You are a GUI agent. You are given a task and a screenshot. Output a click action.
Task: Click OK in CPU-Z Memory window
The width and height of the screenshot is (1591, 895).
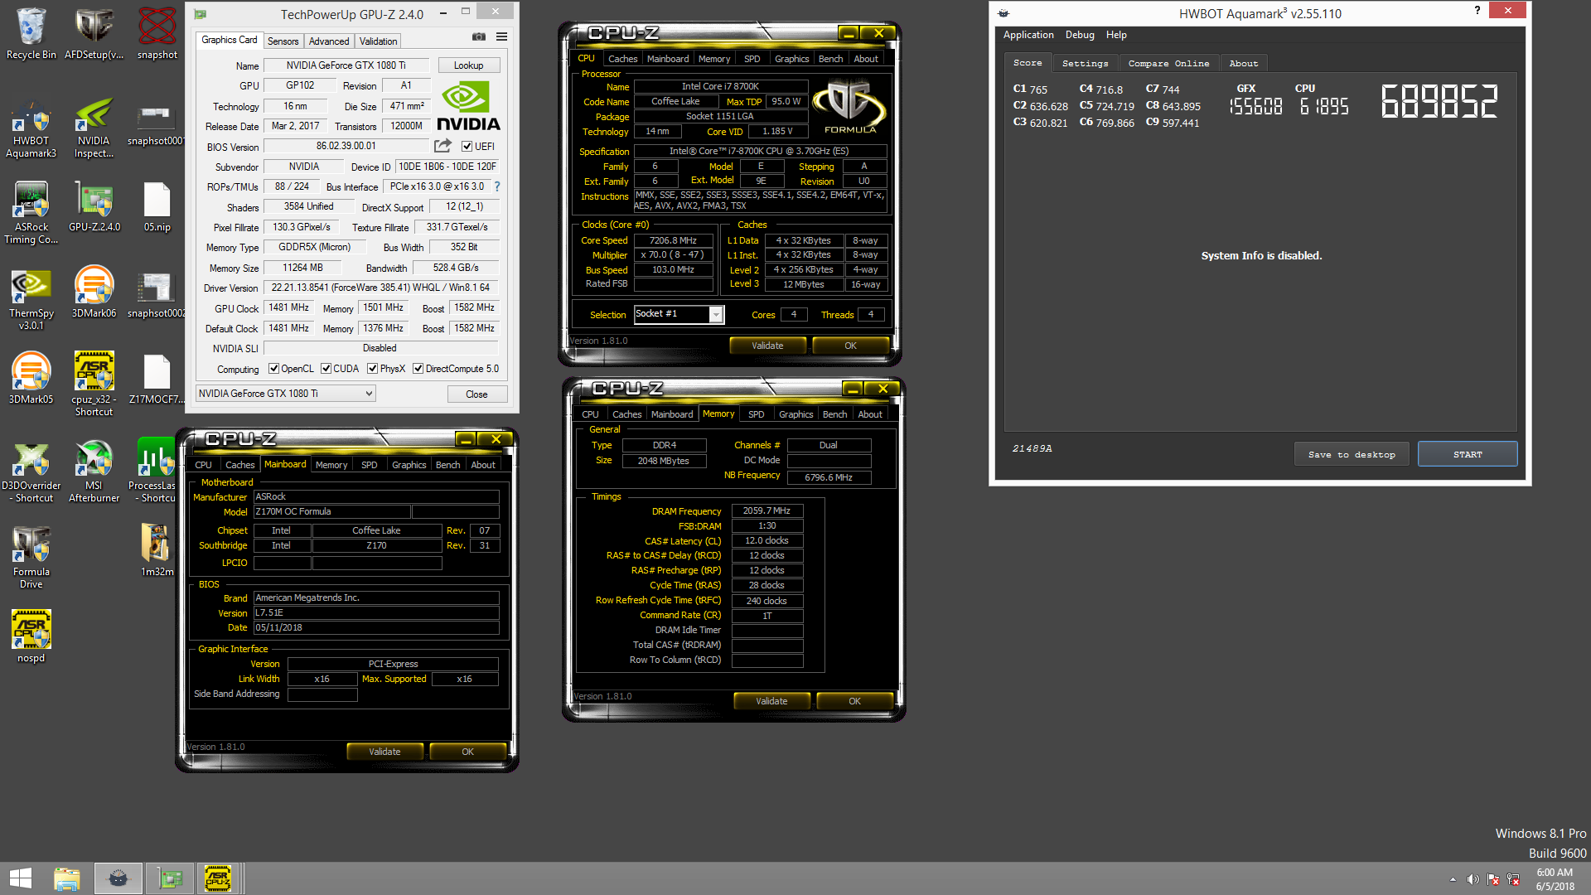[854, 701]
